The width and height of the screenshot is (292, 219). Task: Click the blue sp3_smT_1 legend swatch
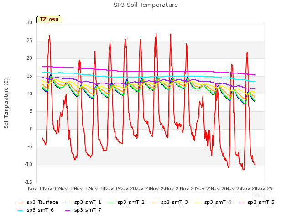pyautogui.click(x=68, y=203)
